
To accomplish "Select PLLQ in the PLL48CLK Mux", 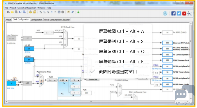I will 120,86.
